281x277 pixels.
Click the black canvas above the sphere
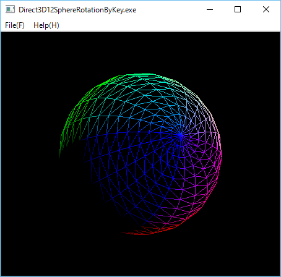click(140, 53)
